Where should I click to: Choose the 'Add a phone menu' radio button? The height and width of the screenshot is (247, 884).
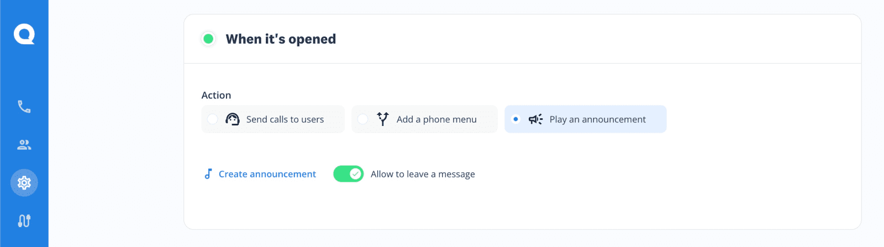tap(363, 119)
